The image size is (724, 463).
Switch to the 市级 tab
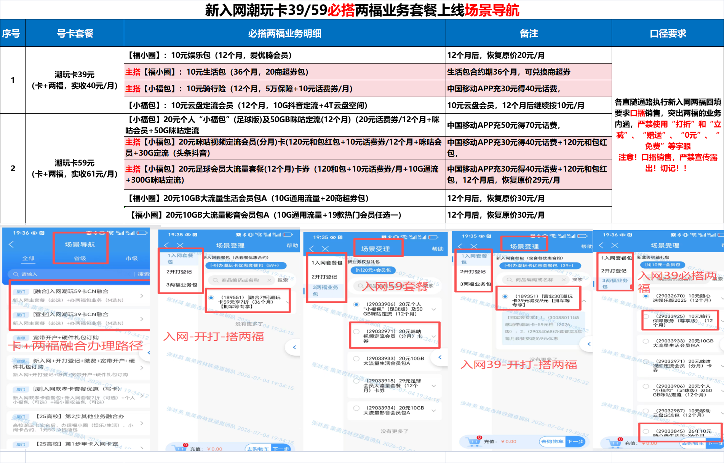(x=132, y=258)
